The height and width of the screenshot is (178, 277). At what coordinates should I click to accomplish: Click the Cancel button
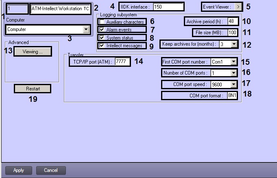click(51, 170)
